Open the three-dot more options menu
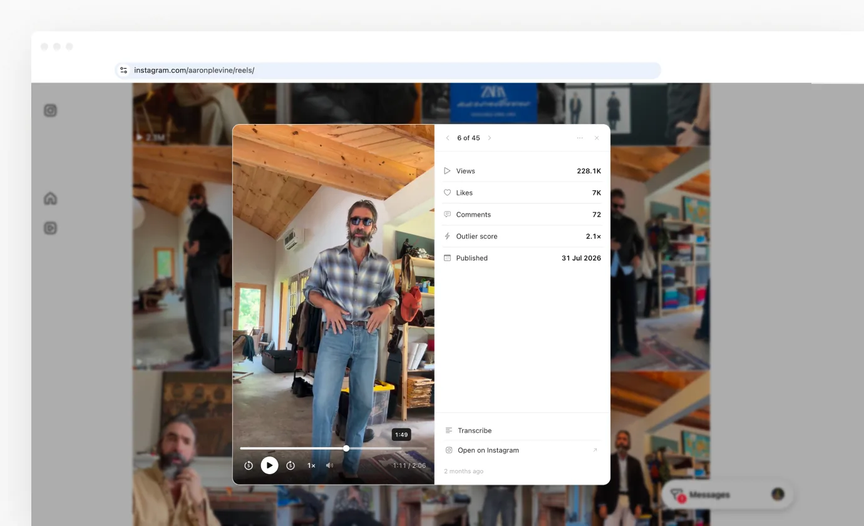Viewport: 864px width, 526px height. tap(580, 138)
